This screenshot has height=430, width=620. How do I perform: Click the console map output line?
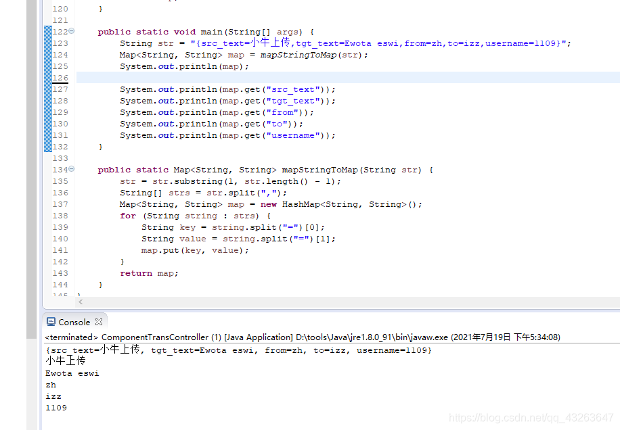pos(238,350)
